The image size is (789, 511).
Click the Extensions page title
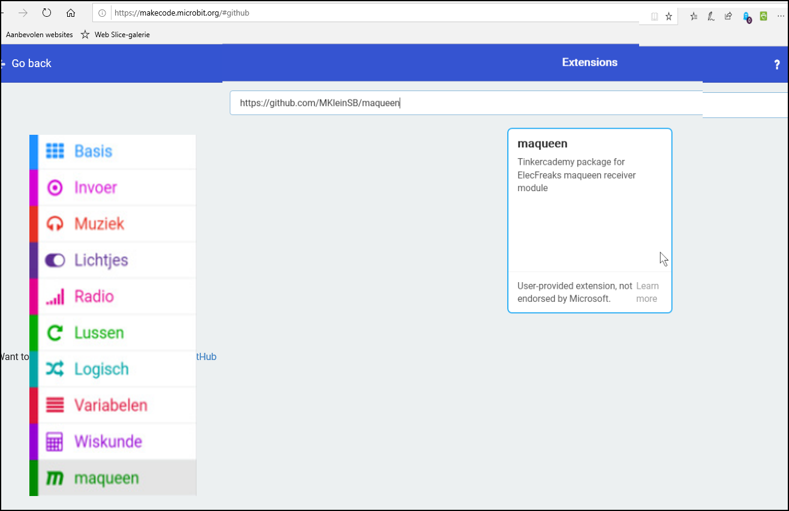point(590,62)
